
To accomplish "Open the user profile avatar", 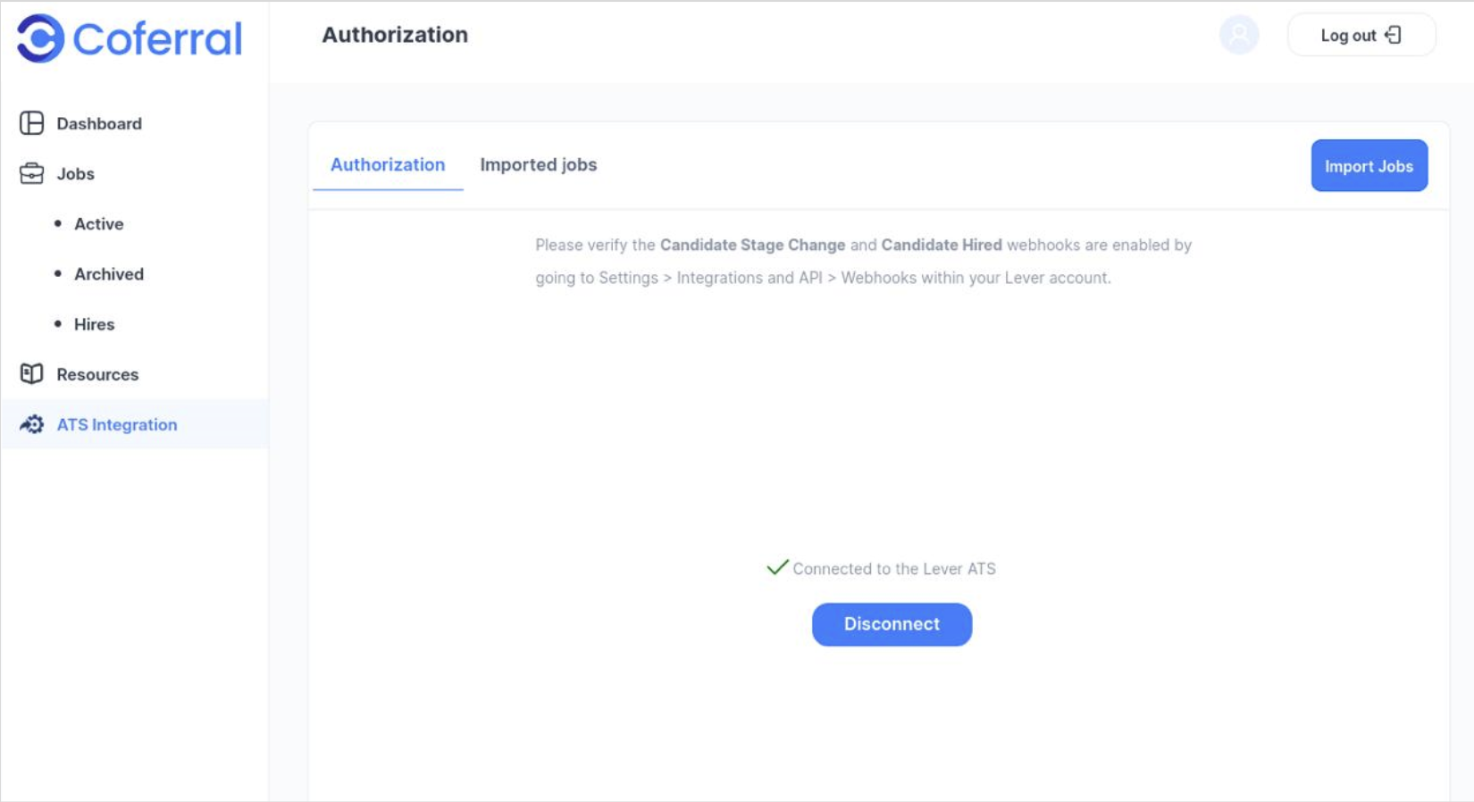I will click(1239, 35).
